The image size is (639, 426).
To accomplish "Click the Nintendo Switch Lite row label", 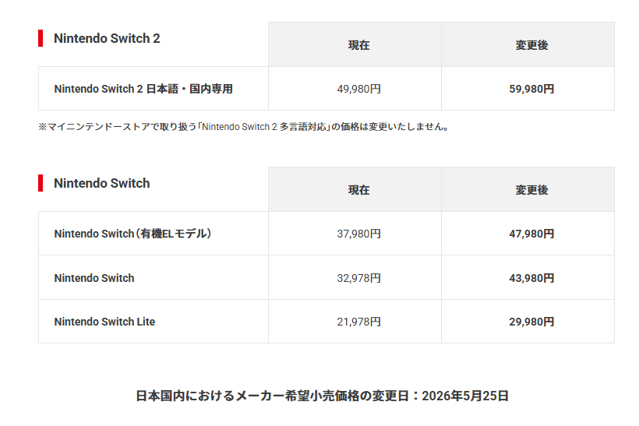I will pyautogui.click(x=104, y=322).
